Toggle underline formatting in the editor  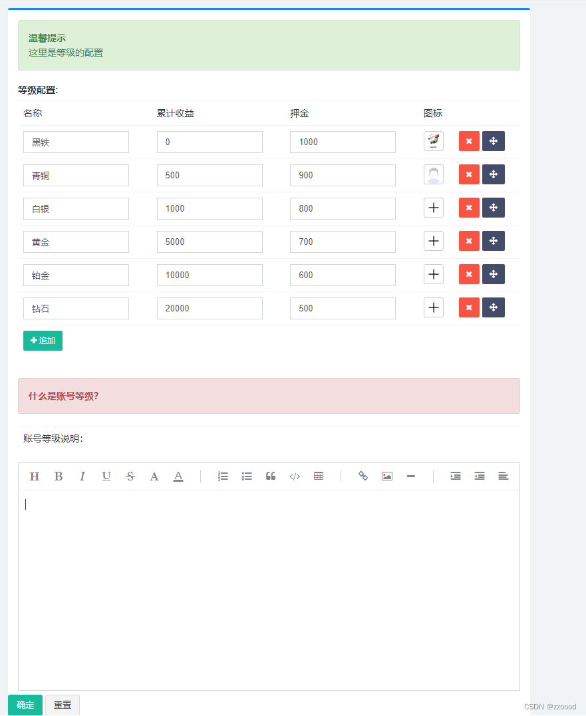click(x=106, y=476)
